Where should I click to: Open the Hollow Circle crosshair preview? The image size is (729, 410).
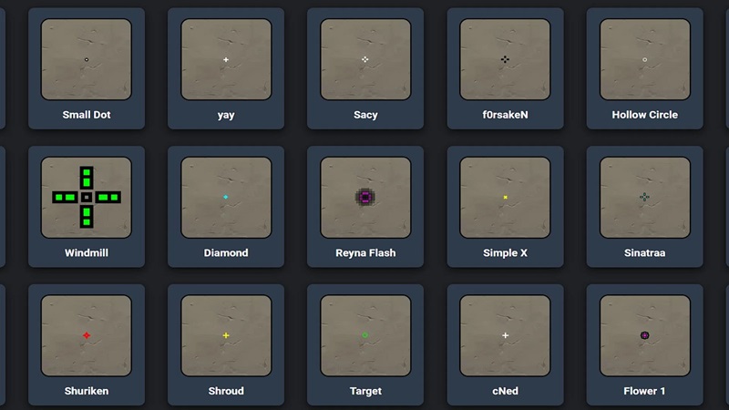(x=645, y=59)
